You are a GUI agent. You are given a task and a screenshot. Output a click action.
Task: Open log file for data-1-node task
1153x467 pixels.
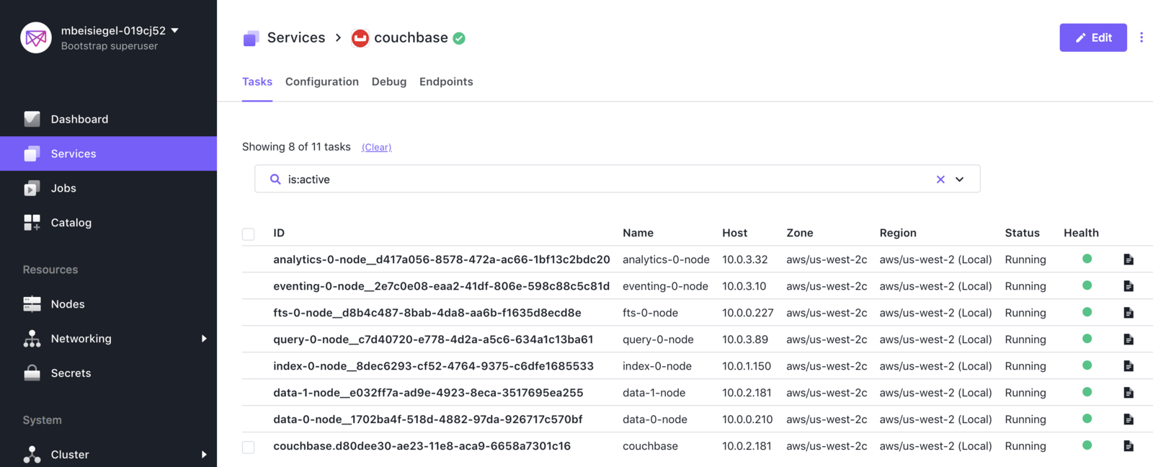[1128, 393]
